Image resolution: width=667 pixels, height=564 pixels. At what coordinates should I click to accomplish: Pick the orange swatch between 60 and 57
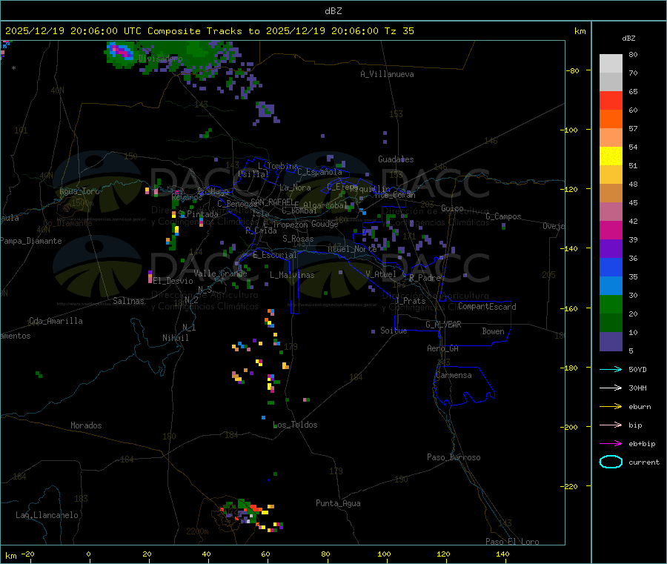(x=611, y=119)
